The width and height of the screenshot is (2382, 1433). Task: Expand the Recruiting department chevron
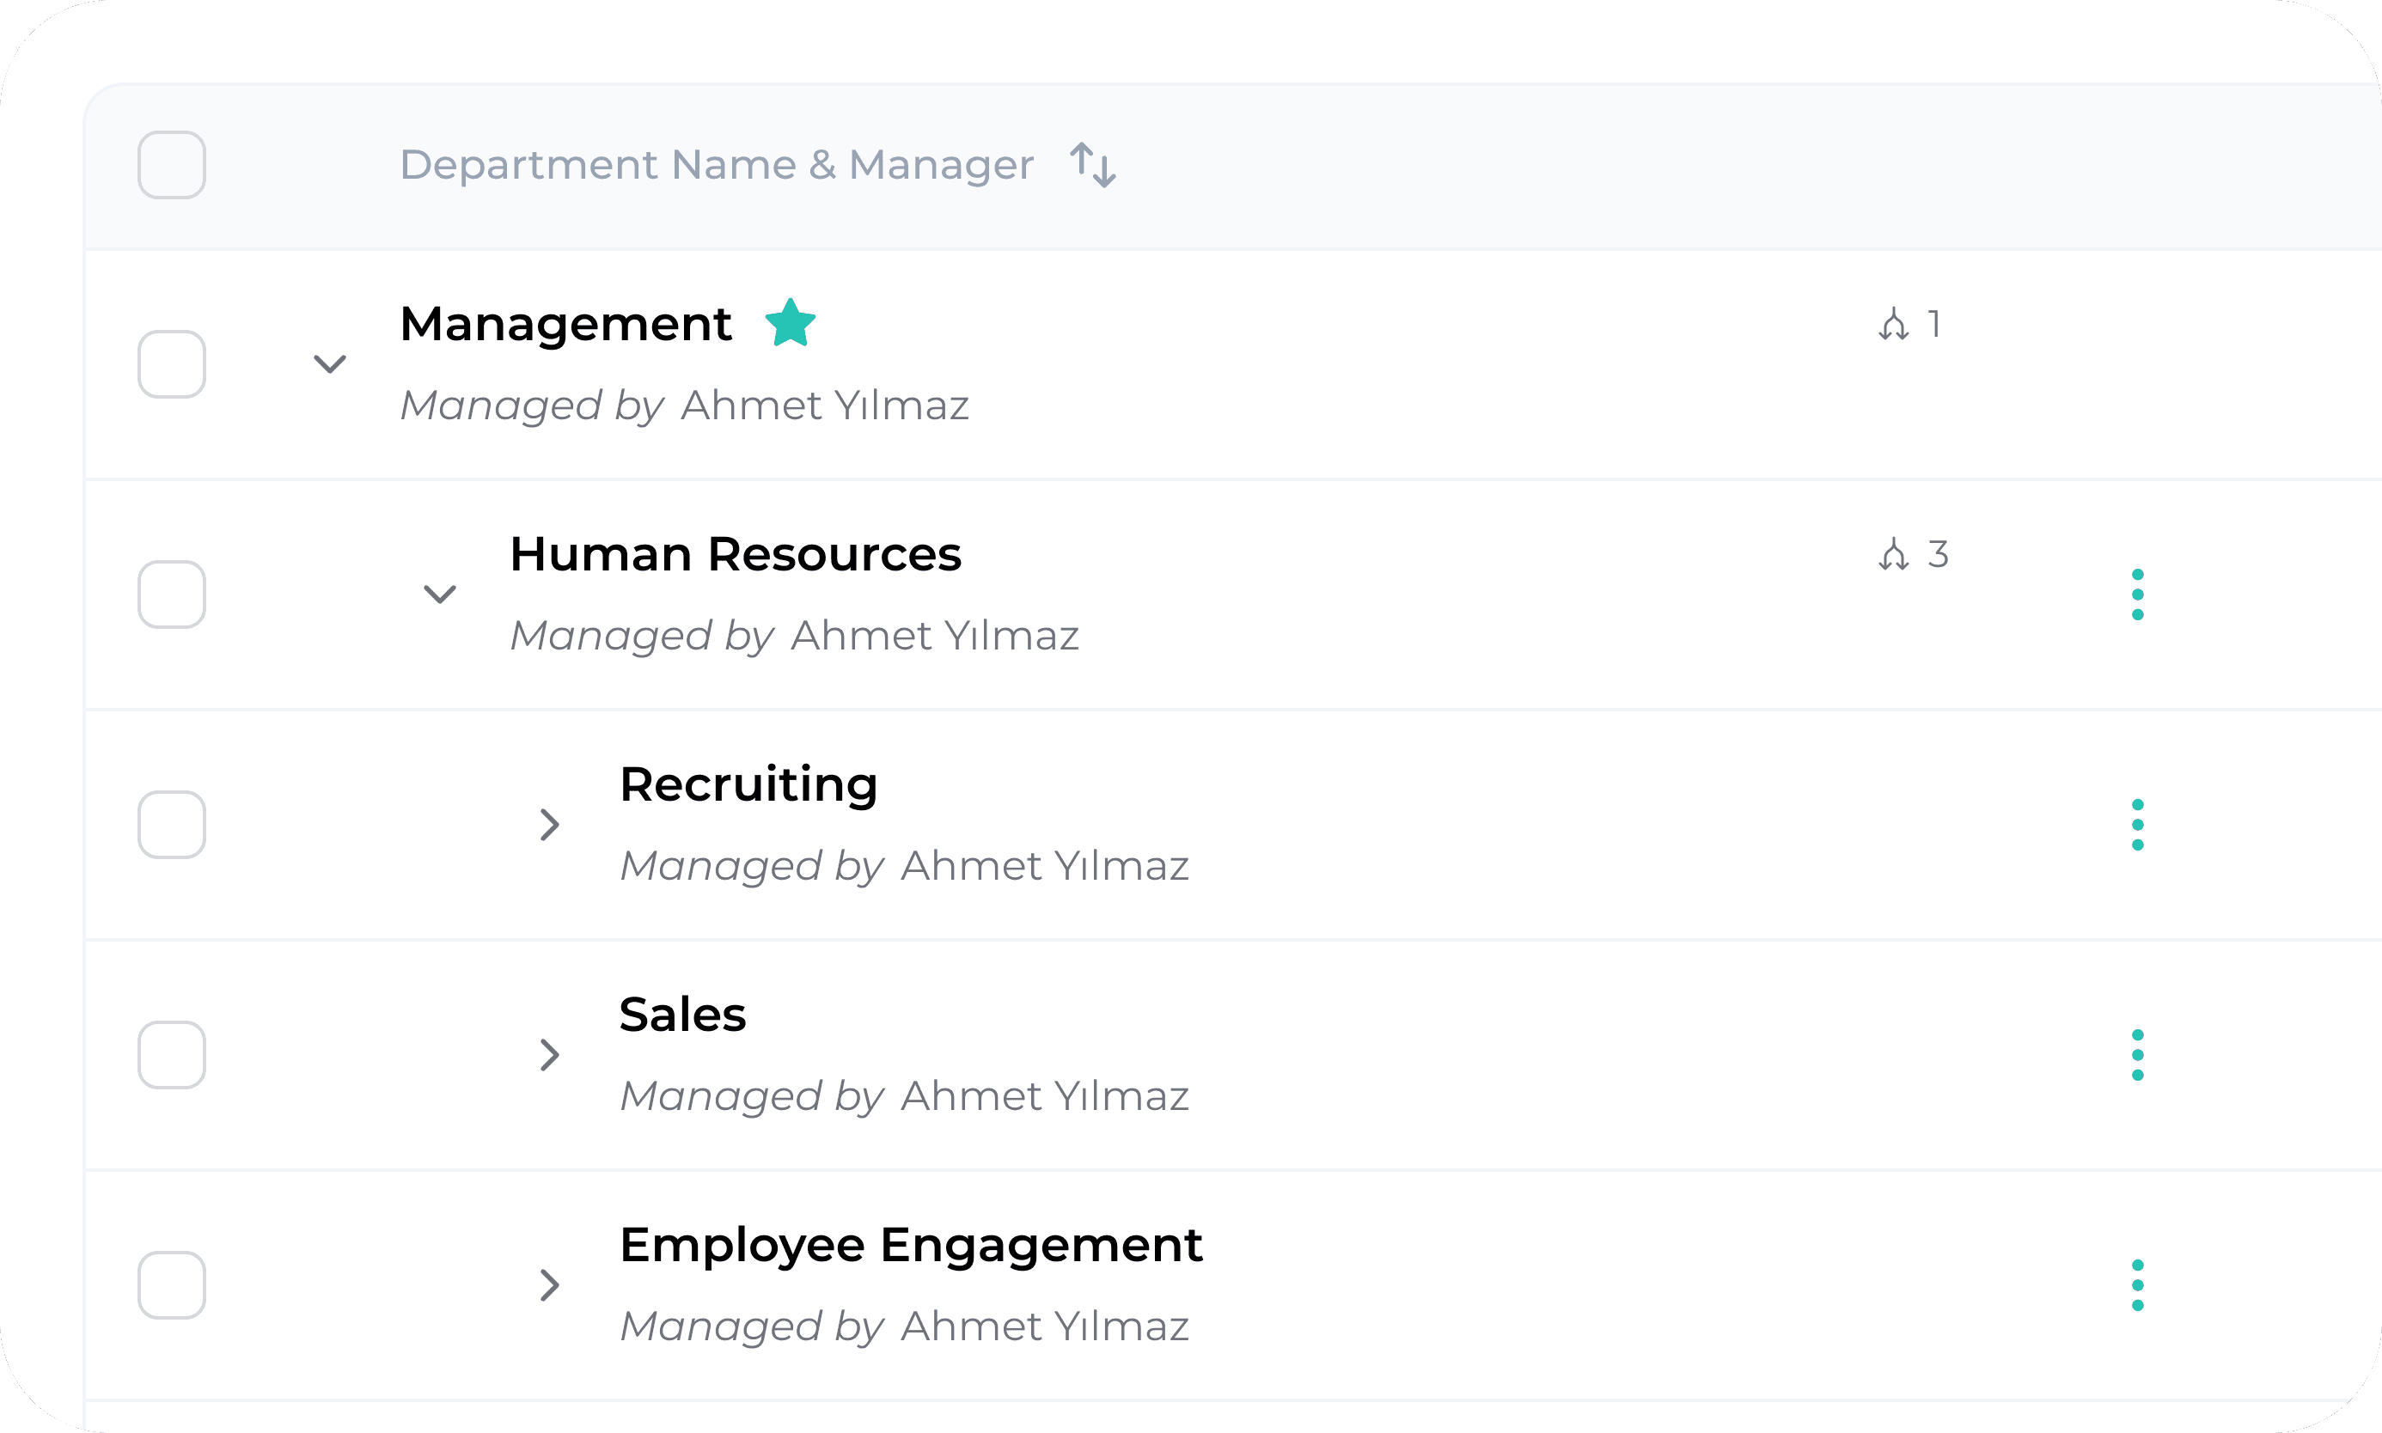click(549, 825)
